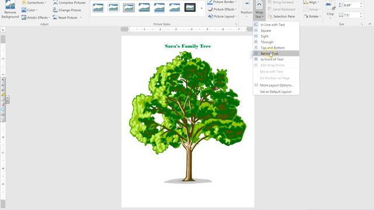Screen dimensions: 374x210
Task: Click the shape width field showing 7.5"
Action: coord(351,15)
